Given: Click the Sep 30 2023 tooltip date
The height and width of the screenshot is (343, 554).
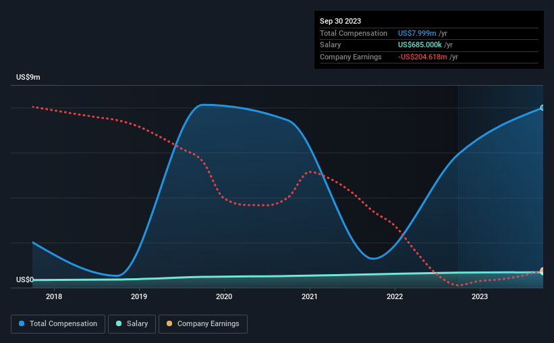Looking at the screenshot, I should [340, 21].
